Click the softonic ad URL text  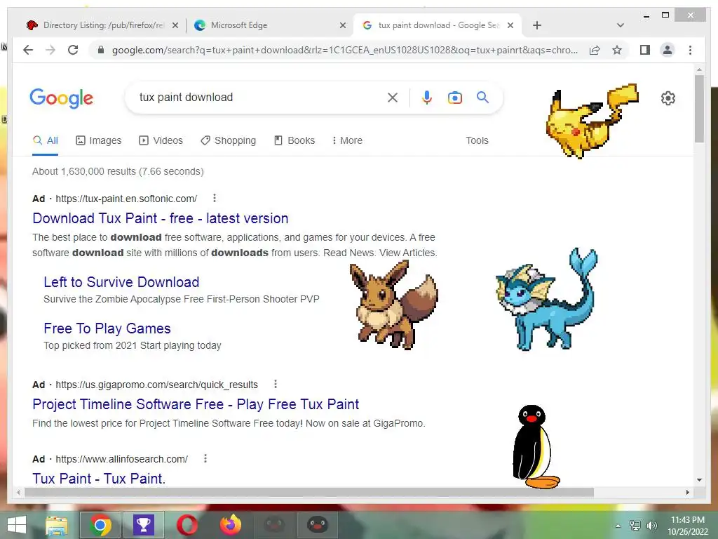pyautogui.click(x=126, y=199)
